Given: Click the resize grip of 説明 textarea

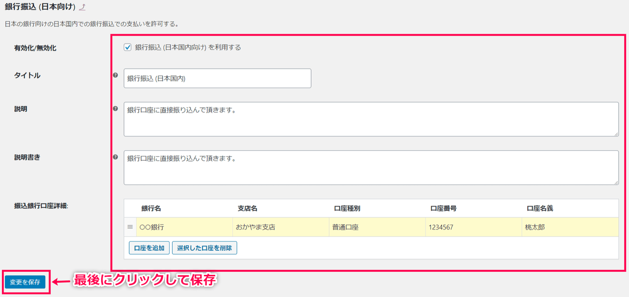Looking at the screenshot, I should pos(616,133).
